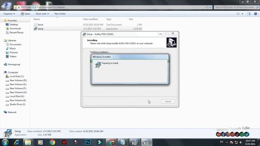Expand the address bar history dropdown
This screenshot has height=146, width=260.
coord(206,7)
